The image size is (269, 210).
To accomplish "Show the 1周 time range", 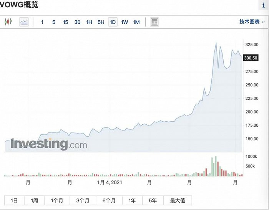I will (35, 200).
